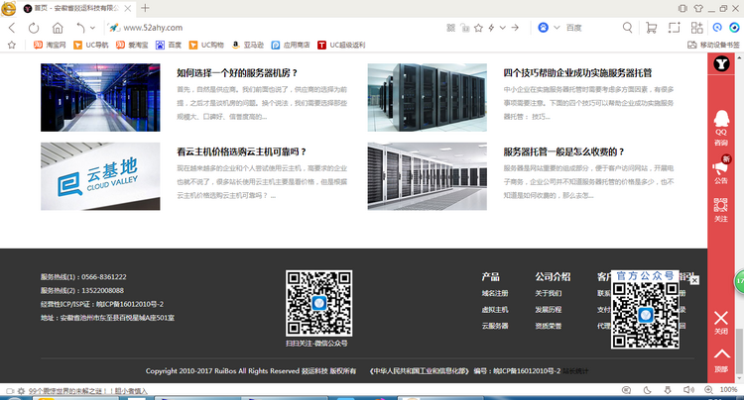
Task: Click the address bar showing www.52ahy.com
Action: pos(275,28)
